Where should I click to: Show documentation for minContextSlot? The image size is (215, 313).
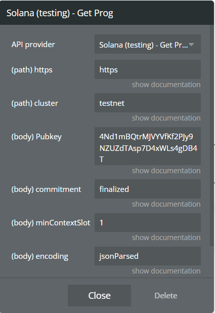coord(166,238)
